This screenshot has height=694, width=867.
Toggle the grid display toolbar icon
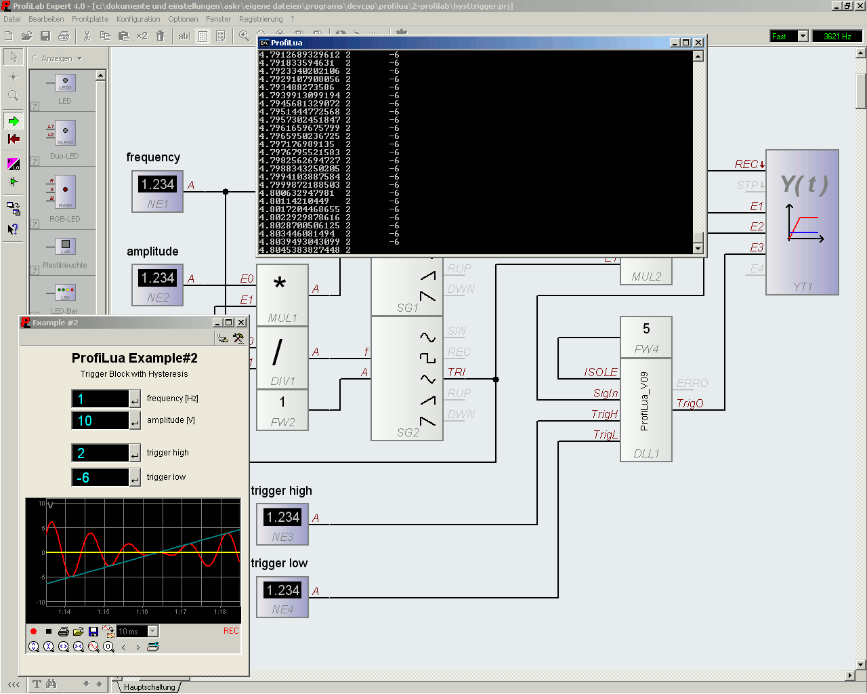[203, 36]
